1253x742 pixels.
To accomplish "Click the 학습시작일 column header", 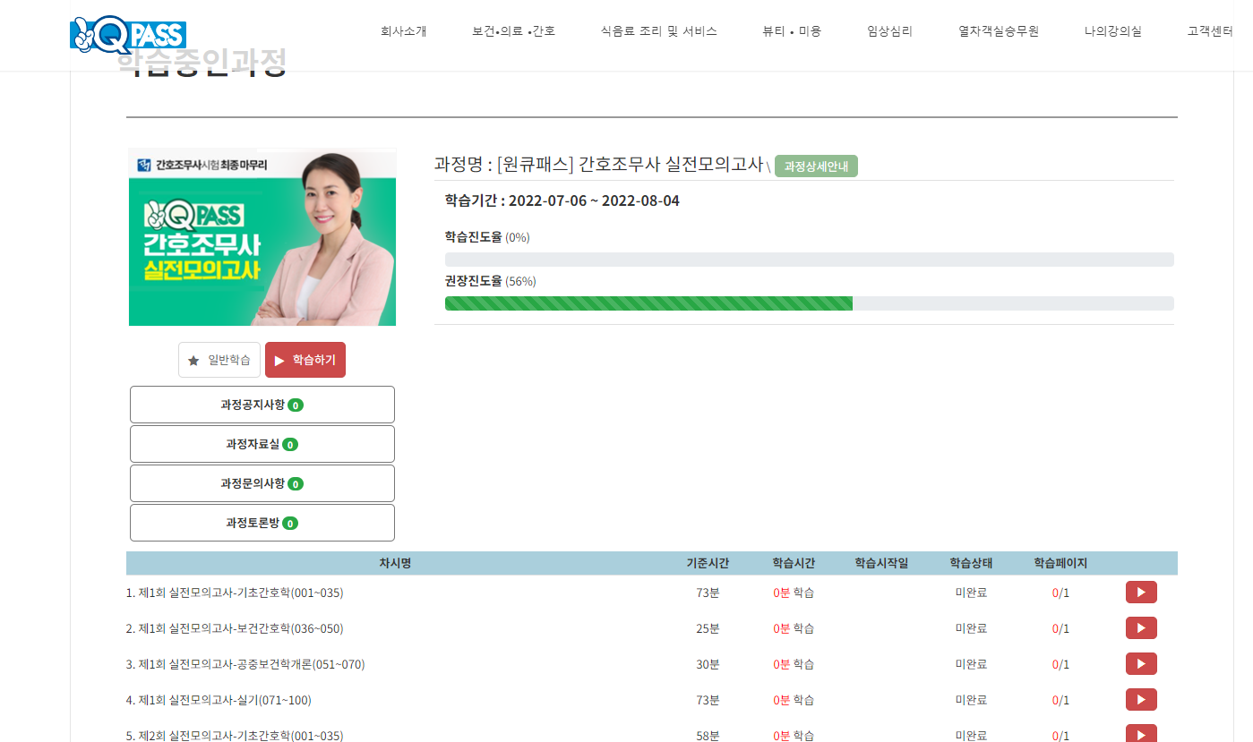I will pyautogui.click(x=881, y=563).
